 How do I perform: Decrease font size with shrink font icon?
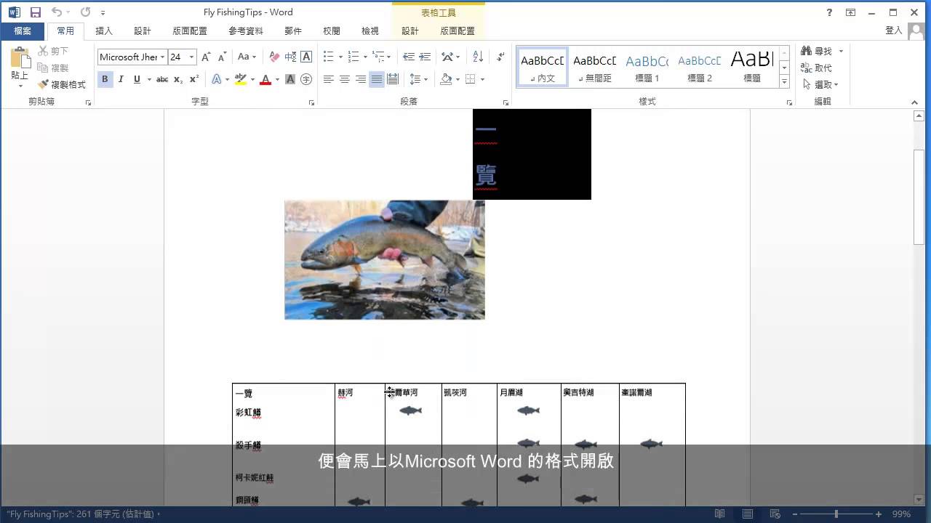221,57
